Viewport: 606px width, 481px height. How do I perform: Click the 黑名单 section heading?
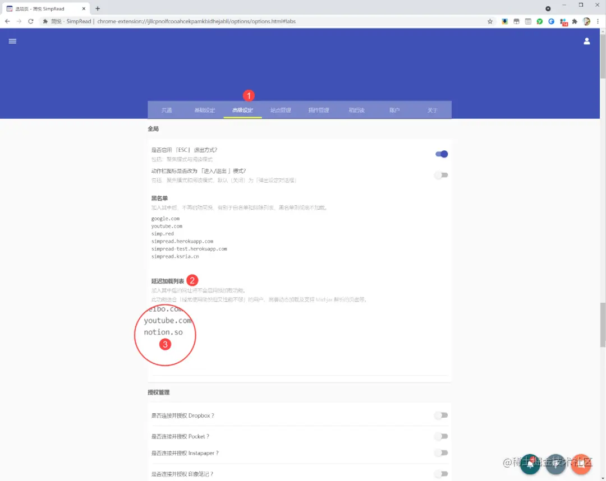tap(159, 198)
